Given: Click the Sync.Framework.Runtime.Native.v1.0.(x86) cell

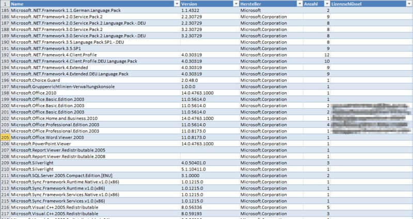Looking at the screenshot, I should coord(95,182).
